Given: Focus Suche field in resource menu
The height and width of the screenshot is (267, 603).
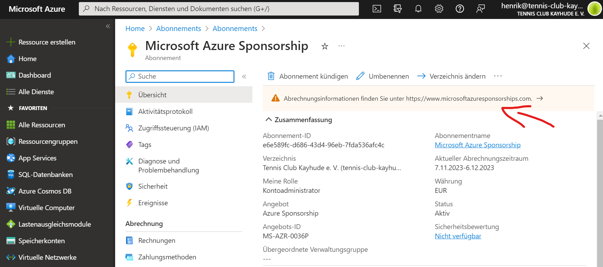Looking at the screenshot, I should pos(180,77).
